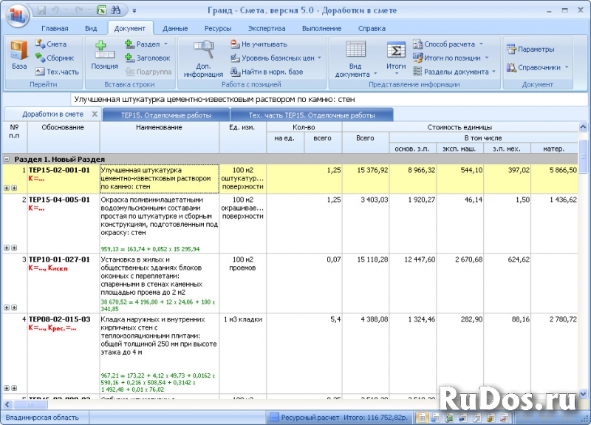Click the vertical scrollbar of the table
This screenshot has height=425, width=591.
tap(584, 259)
